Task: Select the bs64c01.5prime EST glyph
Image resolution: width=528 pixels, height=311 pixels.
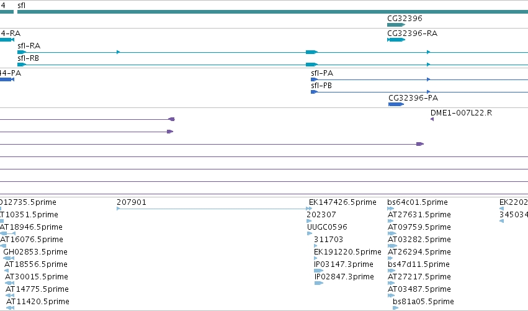Action: 391,209
